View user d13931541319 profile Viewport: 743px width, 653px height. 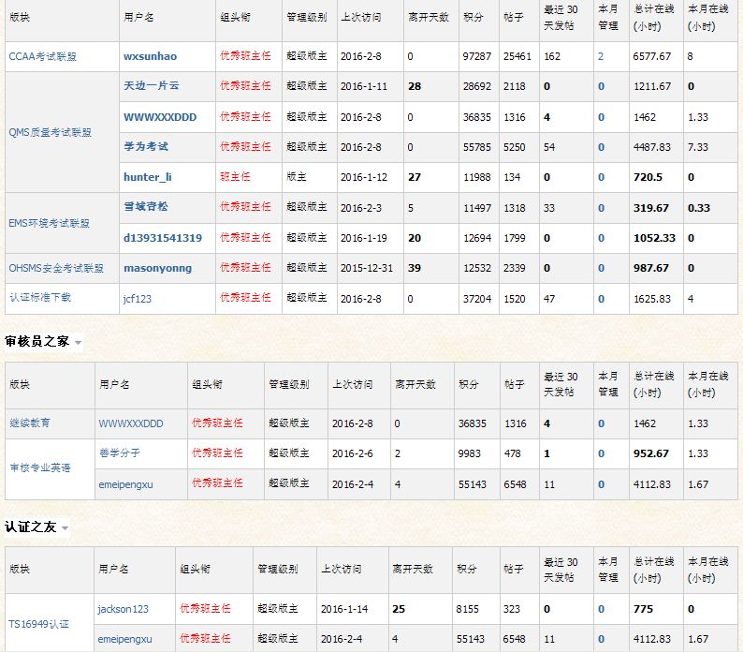(163, 238)
